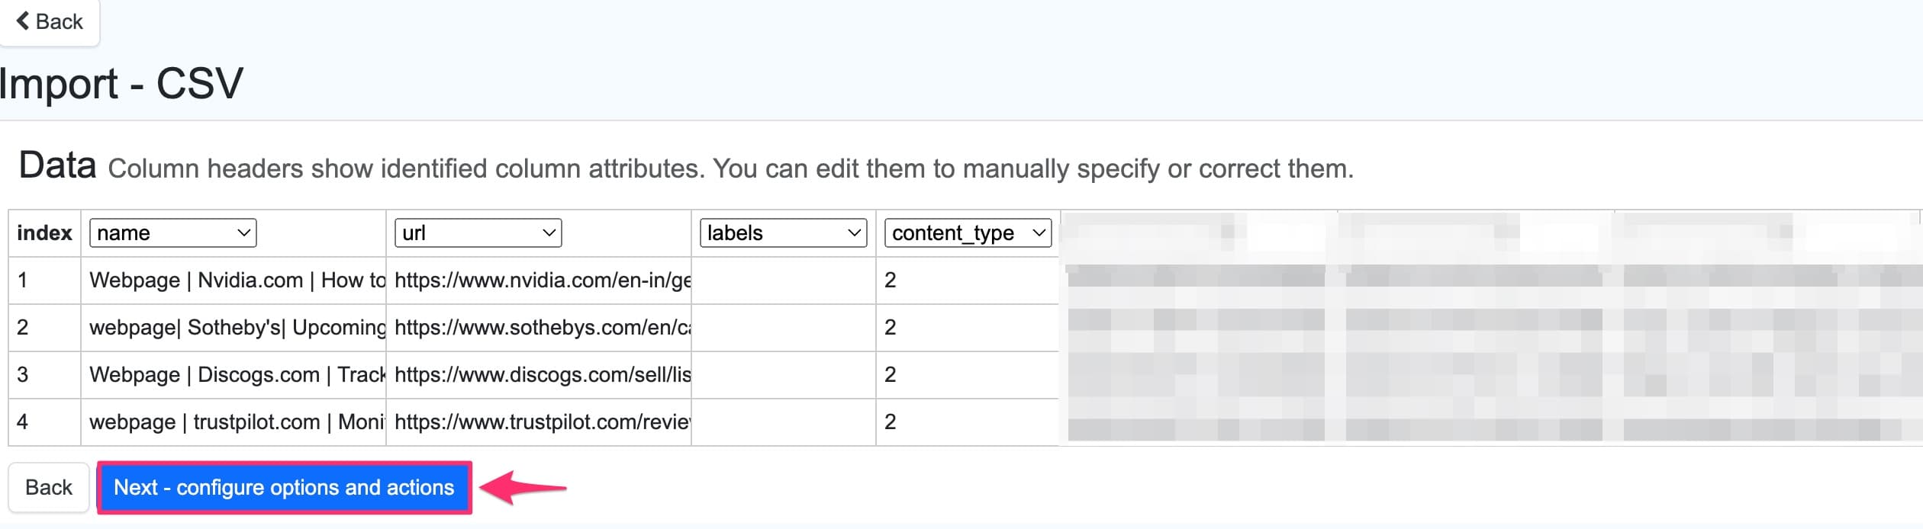Screen dimensions: 1923x529
Task: Click index number 3 in the table
Action: (23, 375)
